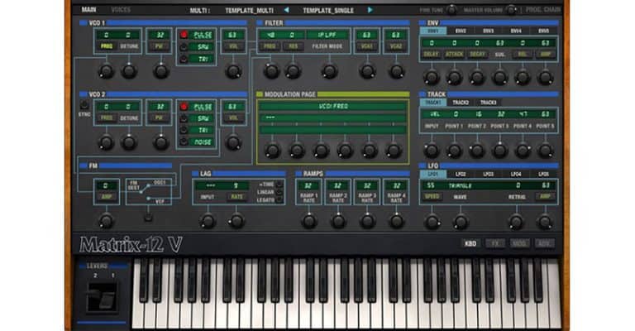The height and width of the screenshot is (331, 635).
Task: Toggle LAG +TIME option
Action: 279,185
